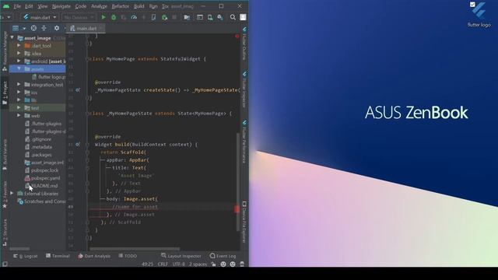498x280 pixels.
Task: Click the stop square icon in toolbar
Action: point(174,17)
